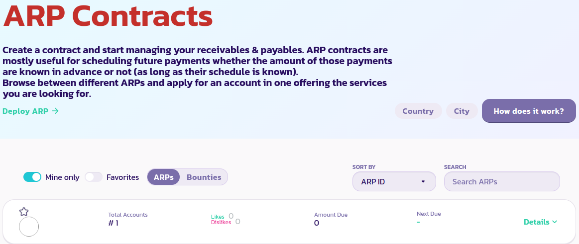579x244 pixels.
Task: Select the ARPs tab
Action: pyautogui.click(x=163, y=177)
